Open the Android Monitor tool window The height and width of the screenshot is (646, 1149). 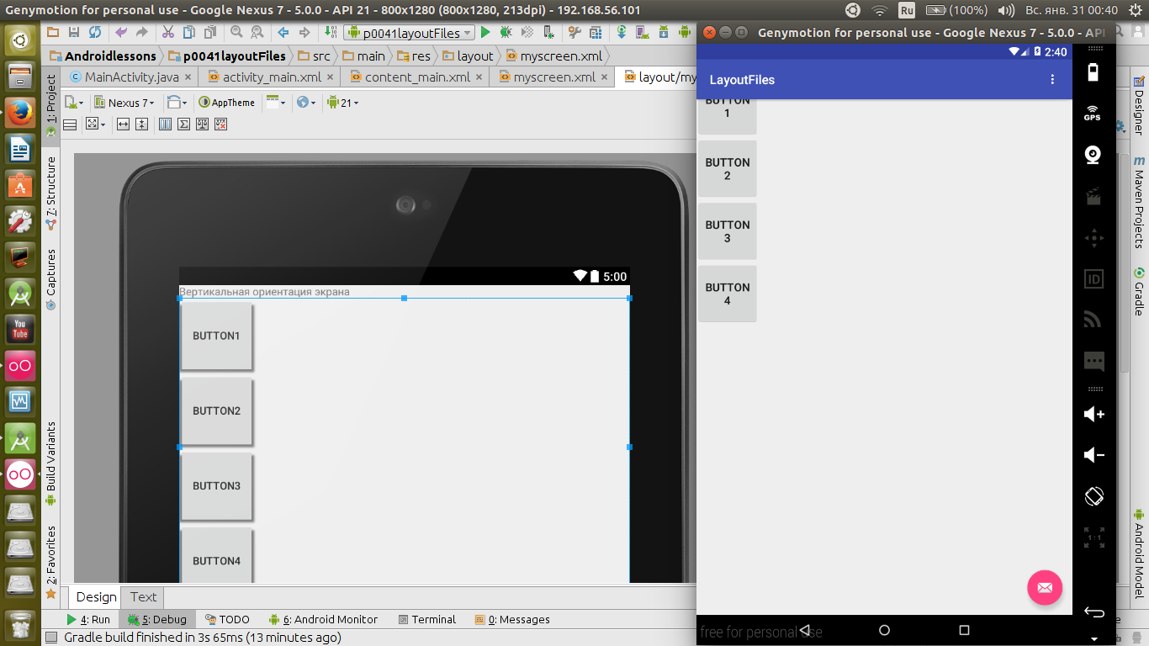[x=323, y=619]
